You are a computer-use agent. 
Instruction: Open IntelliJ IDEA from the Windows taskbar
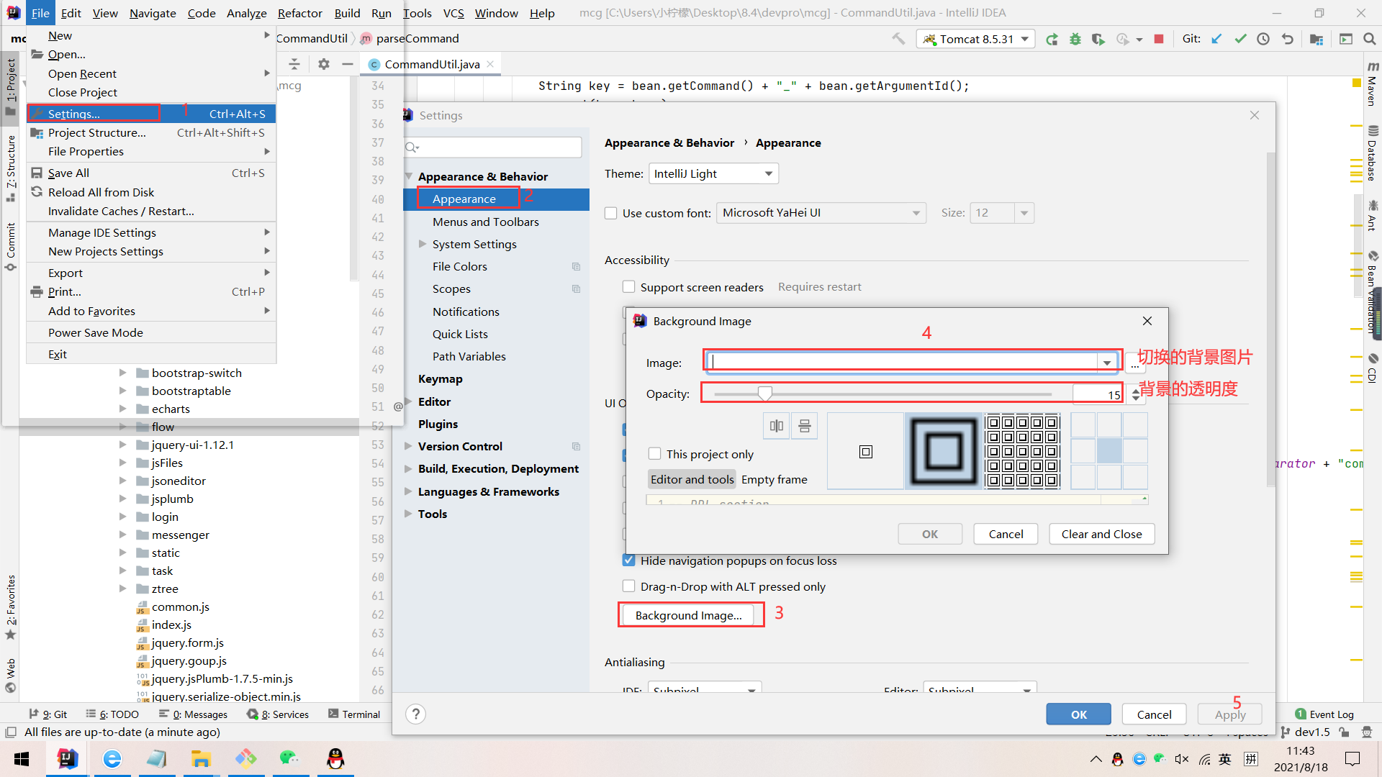(67, 759)
